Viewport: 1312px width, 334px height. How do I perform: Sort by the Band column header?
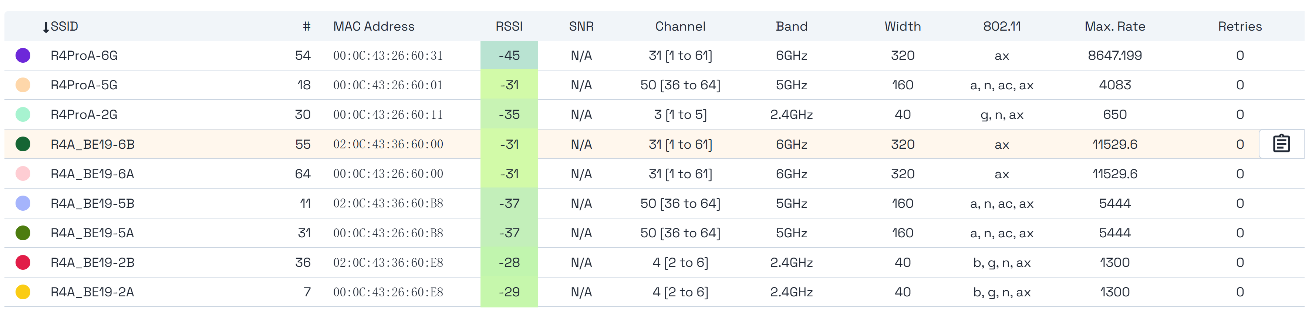[x=791, y=27]
